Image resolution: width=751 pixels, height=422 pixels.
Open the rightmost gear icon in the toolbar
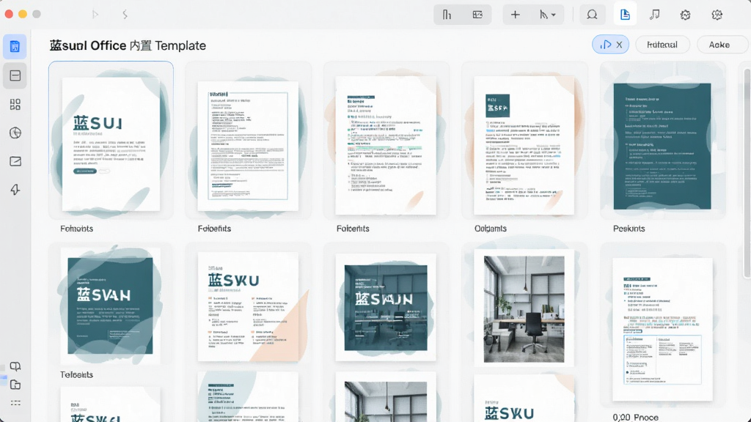[717, 15]
